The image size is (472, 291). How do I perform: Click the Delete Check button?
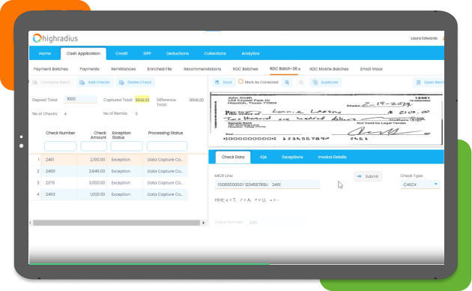point(136,82)
